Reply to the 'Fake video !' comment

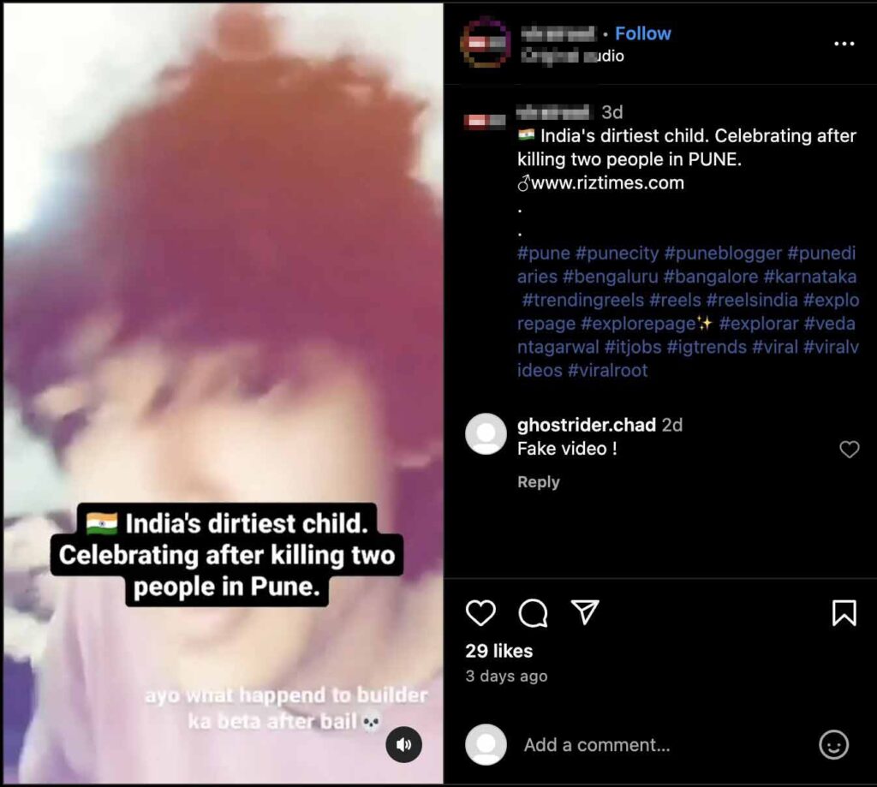pyautogui.click(x=538, y=481)
